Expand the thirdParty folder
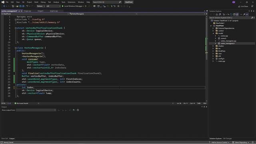Screen dimensions: 256x144 [213, 51]
